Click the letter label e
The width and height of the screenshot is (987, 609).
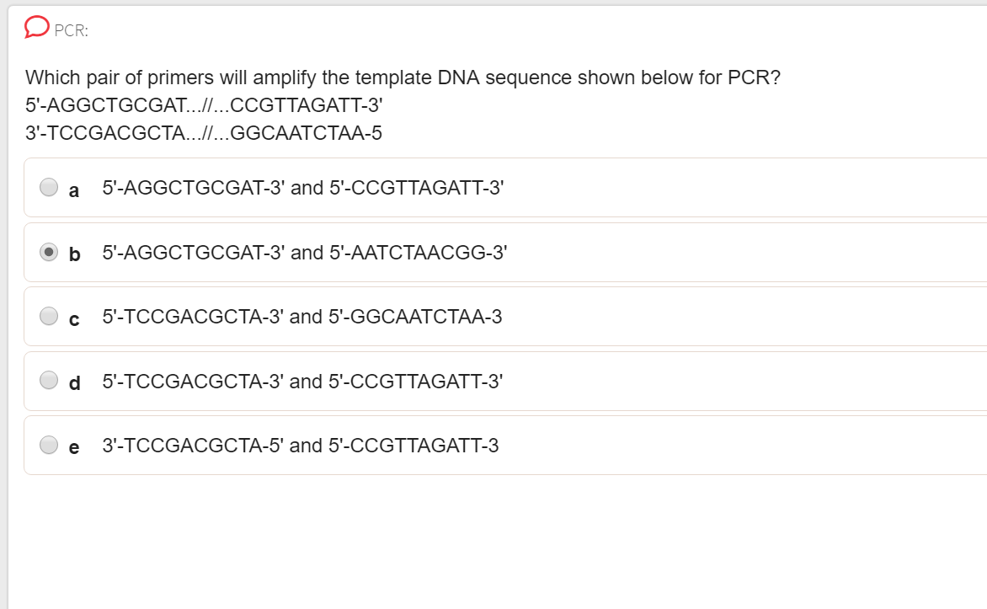[x=73, y=448]
